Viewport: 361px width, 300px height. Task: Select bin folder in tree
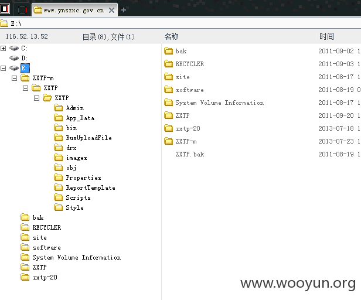click(x=71, y=128)
